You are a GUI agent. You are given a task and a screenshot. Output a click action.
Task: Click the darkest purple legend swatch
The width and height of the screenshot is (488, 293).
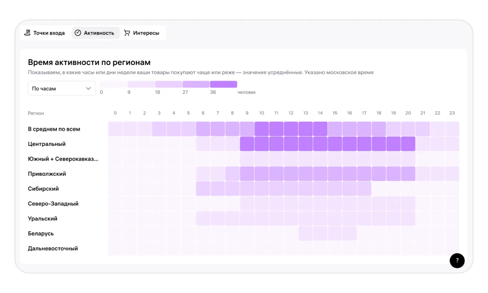[223, 84]
